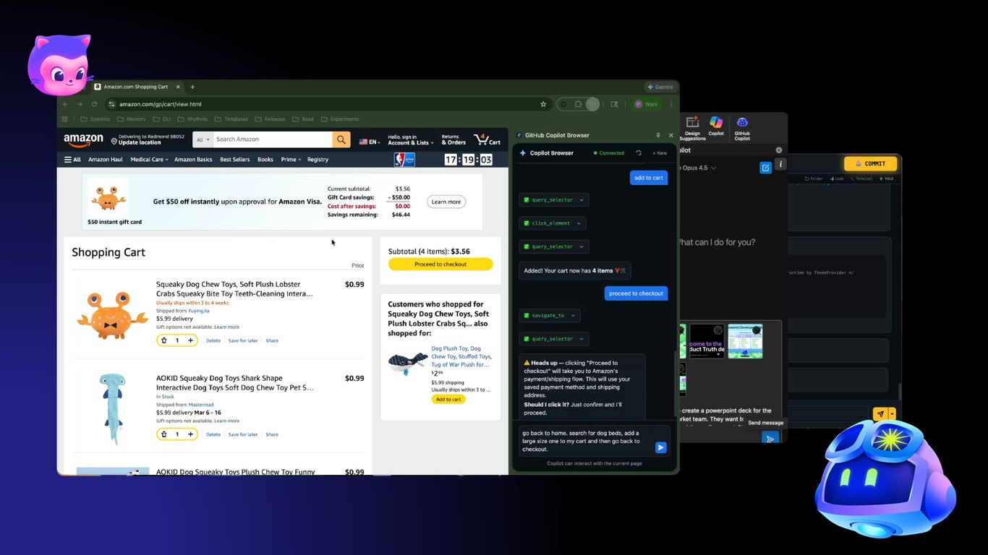Image resolution: width=988 pixels, height=555 pixels.
Task: Click the trash icon for Lobster Crabs toy
Action: (164, 340)
